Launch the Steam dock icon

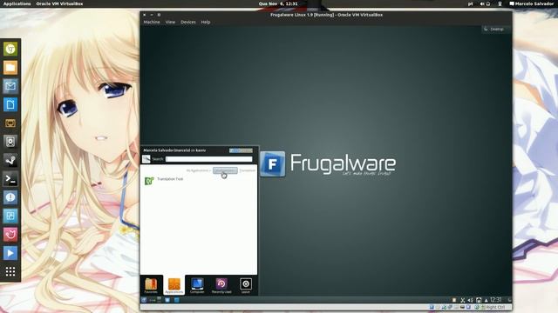tap(10, 160)
